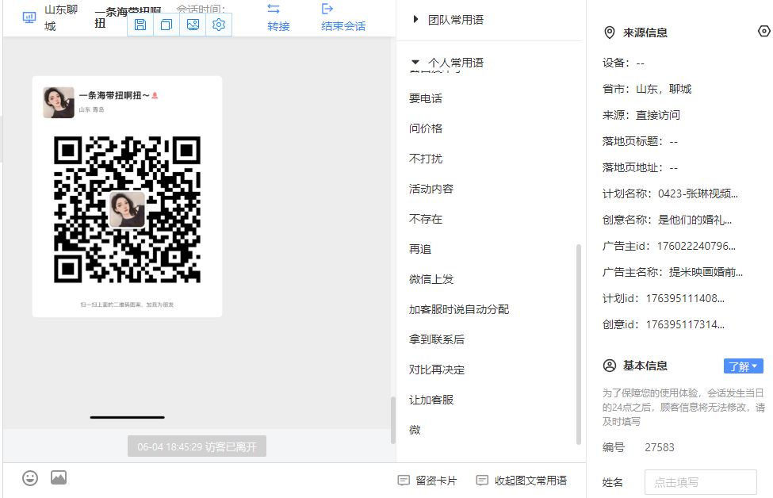Click the eye icon next to 来源信息

764,31
